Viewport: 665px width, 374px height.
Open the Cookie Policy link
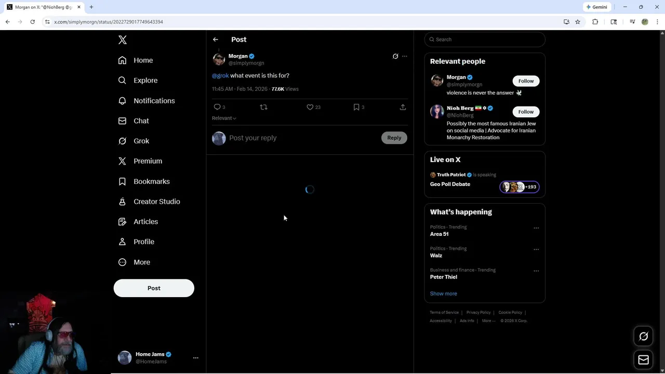click(510, 312)
